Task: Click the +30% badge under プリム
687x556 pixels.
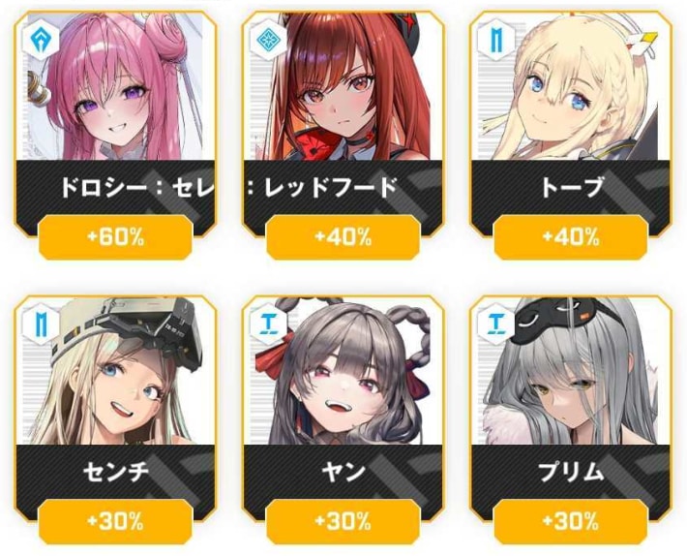Action: (x=571, y=521)
